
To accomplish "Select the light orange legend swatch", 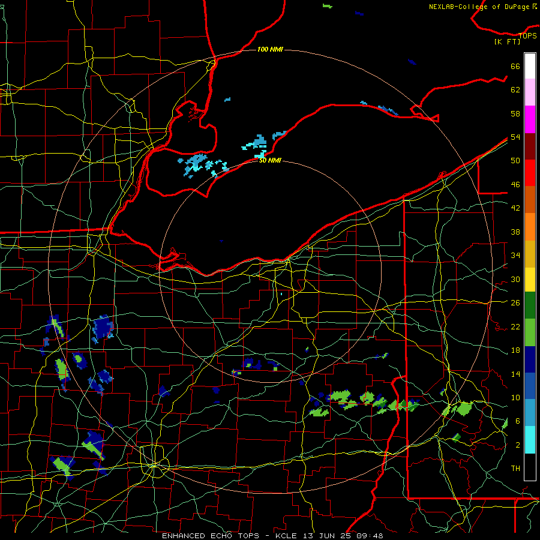I will pos(530,227).
